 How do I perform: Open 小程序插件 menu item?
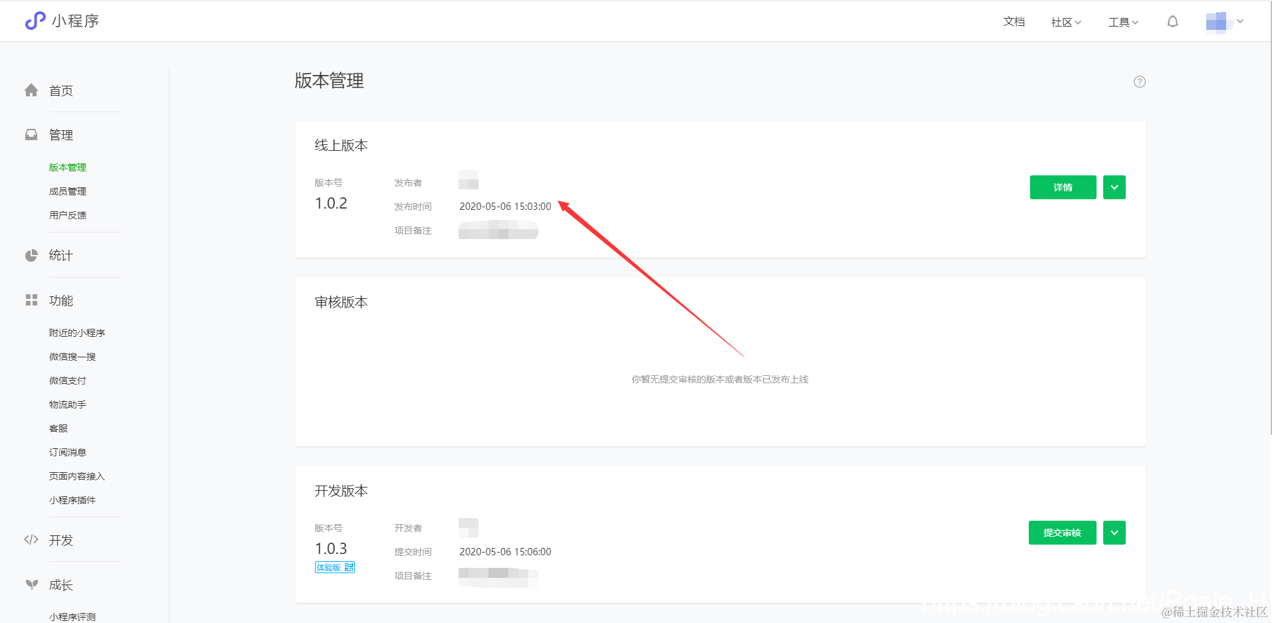[72, 500]
